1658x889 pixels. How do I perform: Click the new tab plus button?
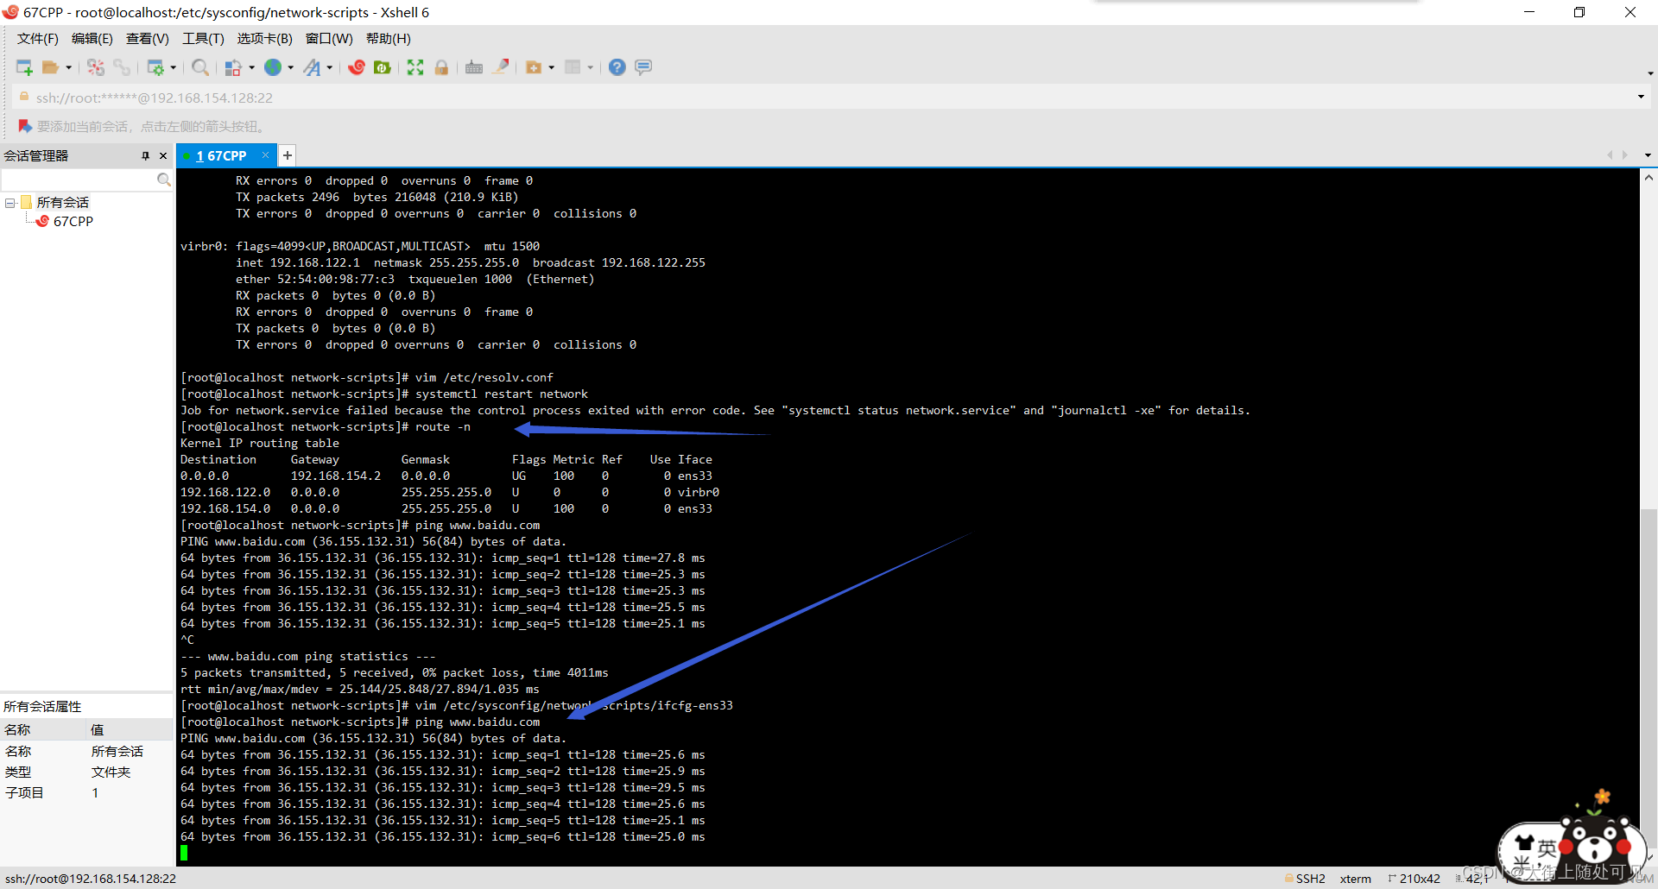pos(287,155)
